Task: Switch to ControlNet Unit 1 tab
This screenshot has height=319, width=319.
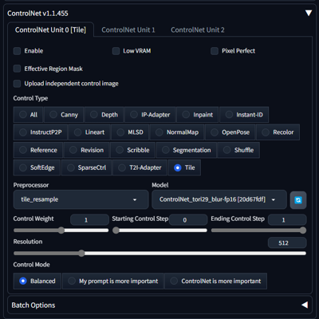Action: [x=128, y=30]
